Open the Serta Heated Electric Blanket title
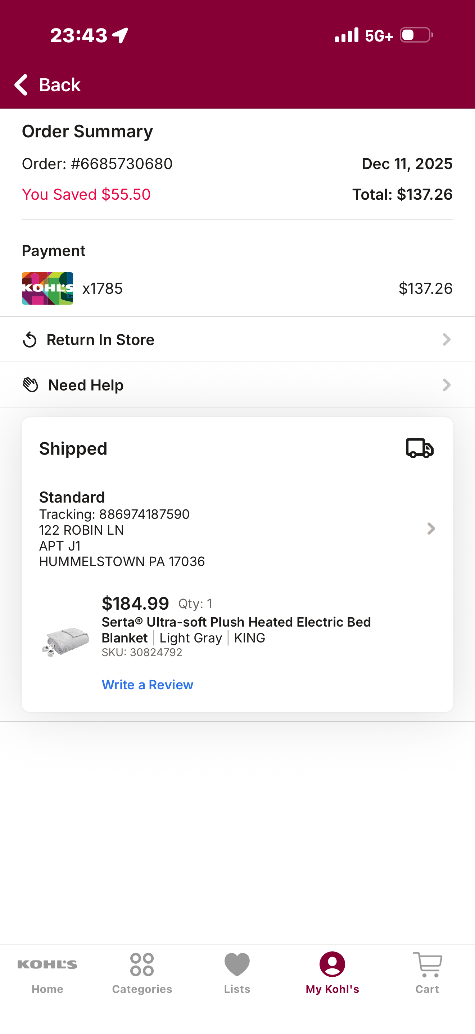The image size is (475, 1034). click(x=236, y=630)
